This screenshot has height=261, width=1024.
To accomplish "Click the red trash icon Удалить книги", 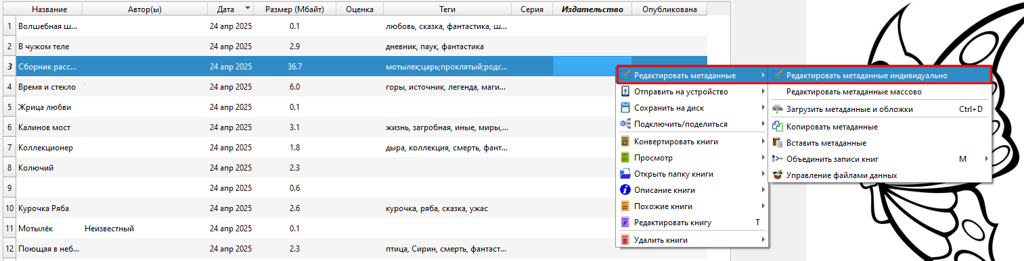I will pos(626,240).
